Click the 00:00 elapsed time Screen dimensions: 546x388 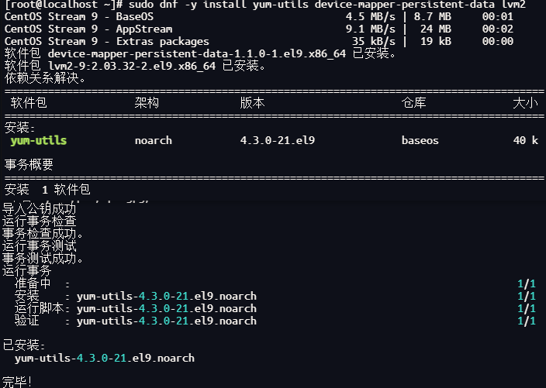tap(498, 41)
